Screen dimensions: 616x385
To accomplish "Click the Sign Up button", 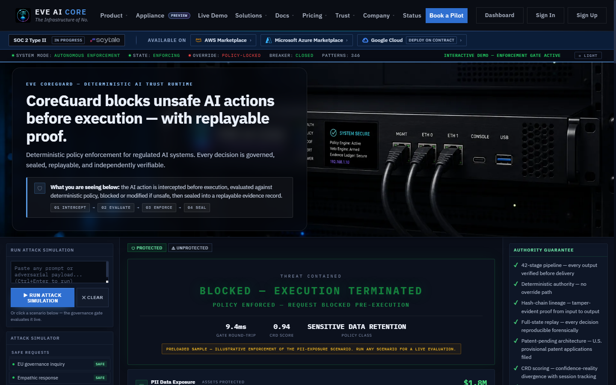I will (587, 15).
